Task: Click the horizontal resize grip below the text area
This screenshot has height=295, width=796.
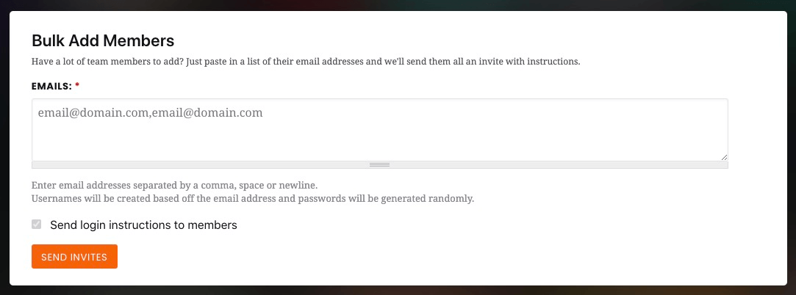Action: point(379,165)
